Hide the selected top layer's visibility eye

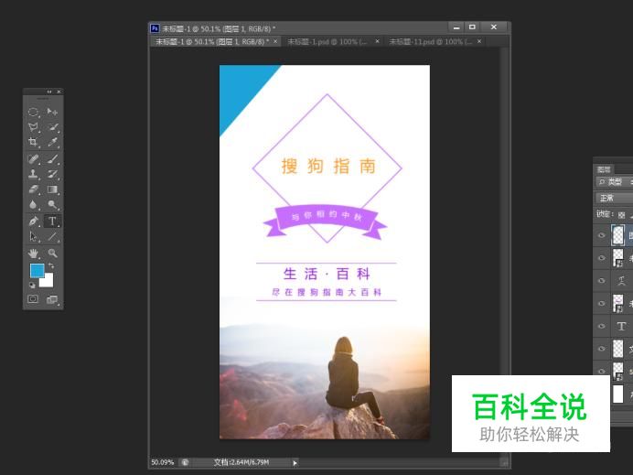pos(602,235)
